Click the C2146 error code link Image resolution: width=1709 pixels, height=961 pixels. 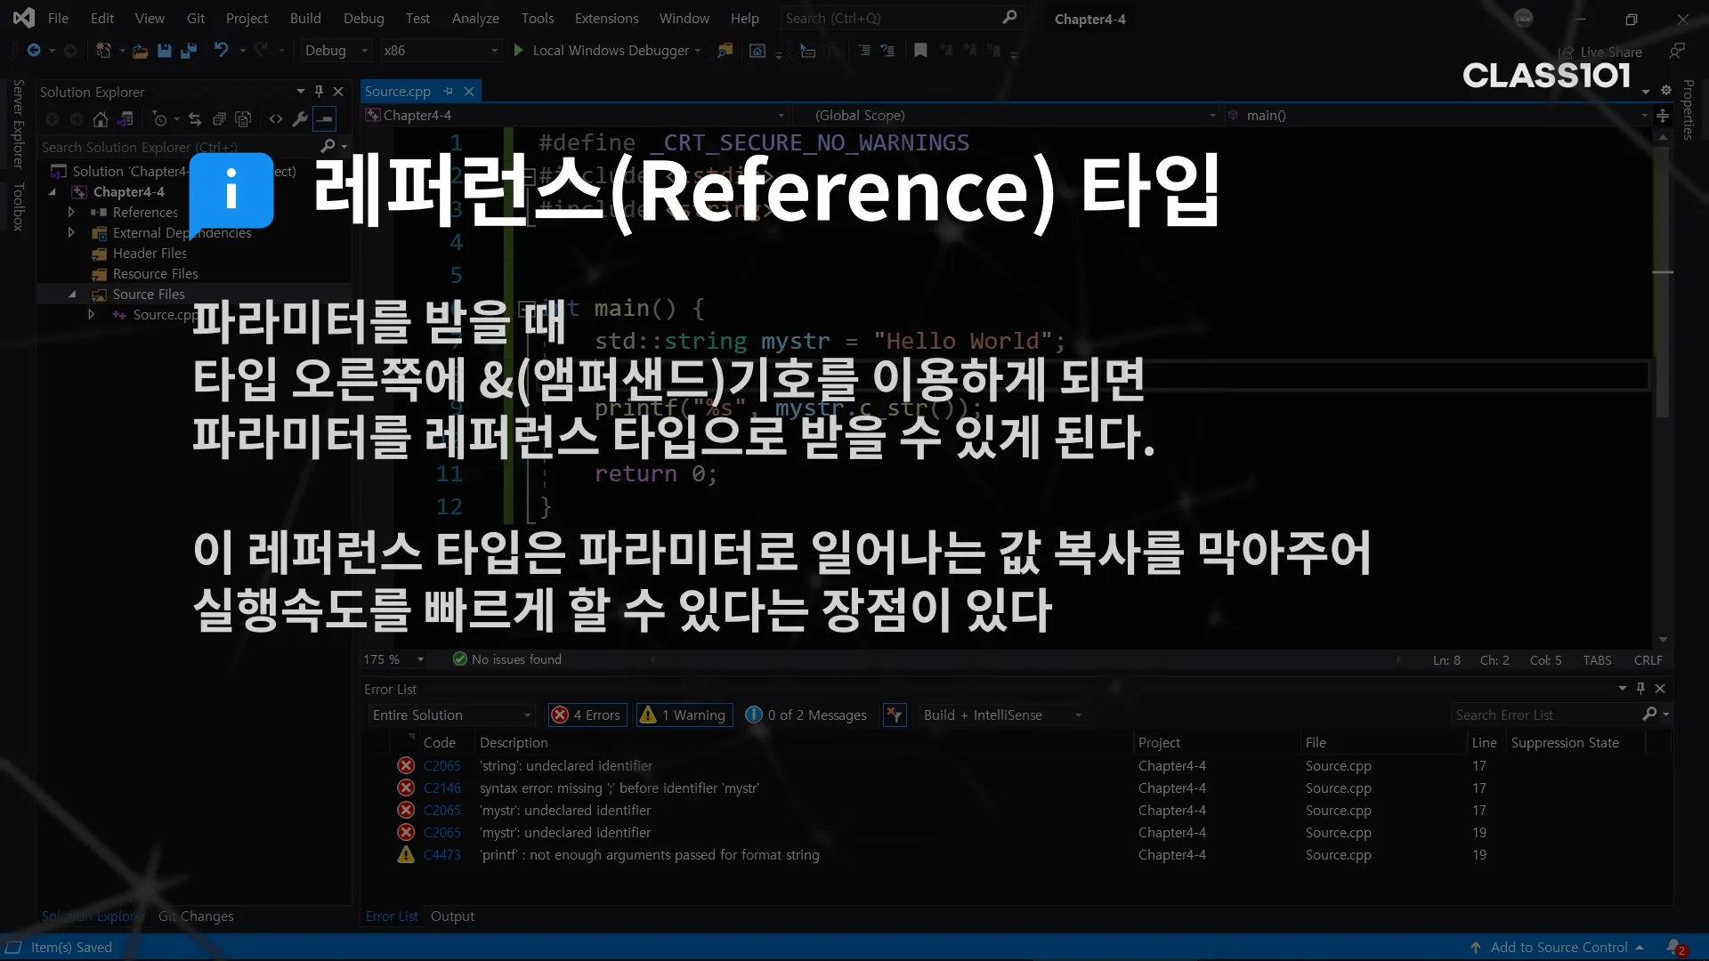(441, 787)
